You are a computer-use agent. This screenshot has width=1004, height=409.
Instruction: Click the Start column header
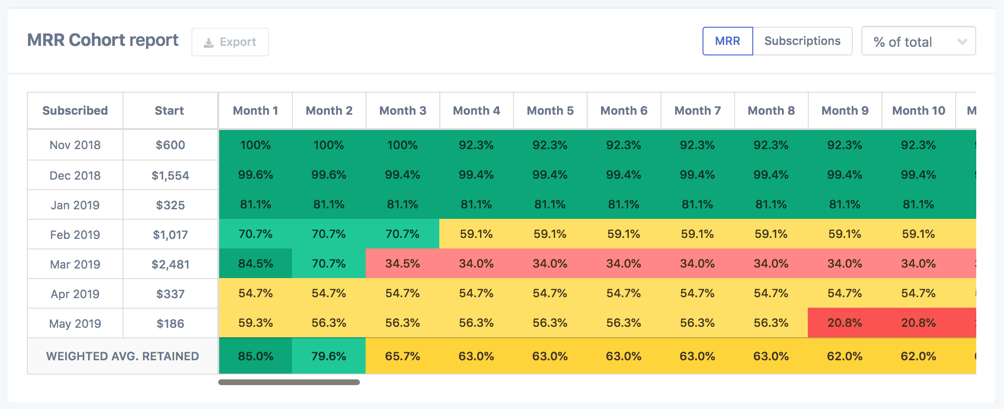click(169, 111)
